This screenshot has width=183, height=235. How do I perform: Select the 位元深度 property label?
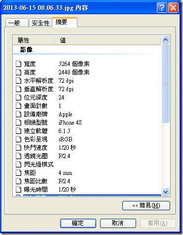36,98
